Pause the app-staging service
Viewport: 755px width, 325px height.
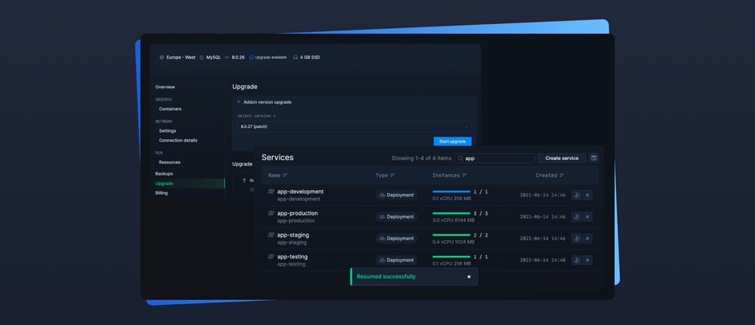pyautogui.click(x=587, y=238)
